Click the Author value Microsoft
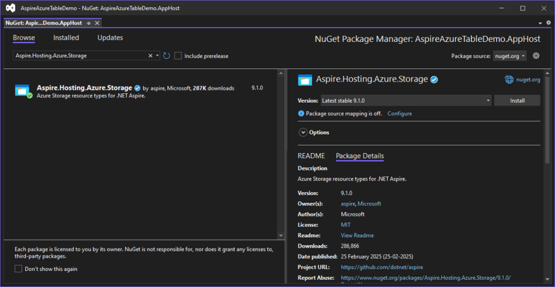Viewport: 555px width, 287px height. (352, 214)
